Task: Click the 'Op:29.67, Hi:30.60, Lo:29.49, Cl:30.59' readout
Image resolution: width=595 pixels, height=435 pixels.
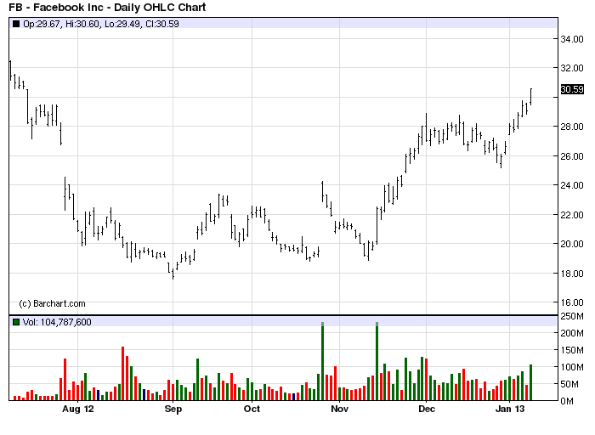Action: (101, 24)
